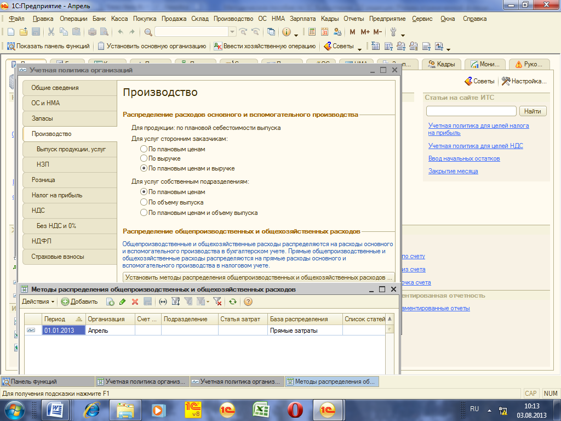Click the 'Период' column header
Screen dimensions: 561x421
pos(64,319)
